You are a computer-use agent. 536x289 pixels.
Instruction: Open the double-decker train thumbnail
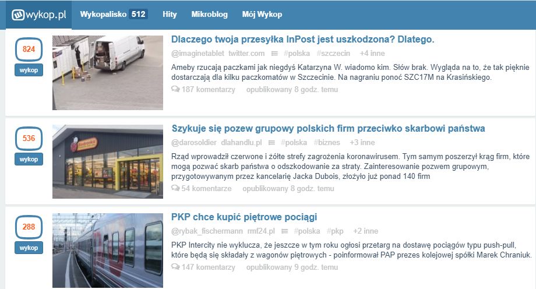[x=108, y=251]
